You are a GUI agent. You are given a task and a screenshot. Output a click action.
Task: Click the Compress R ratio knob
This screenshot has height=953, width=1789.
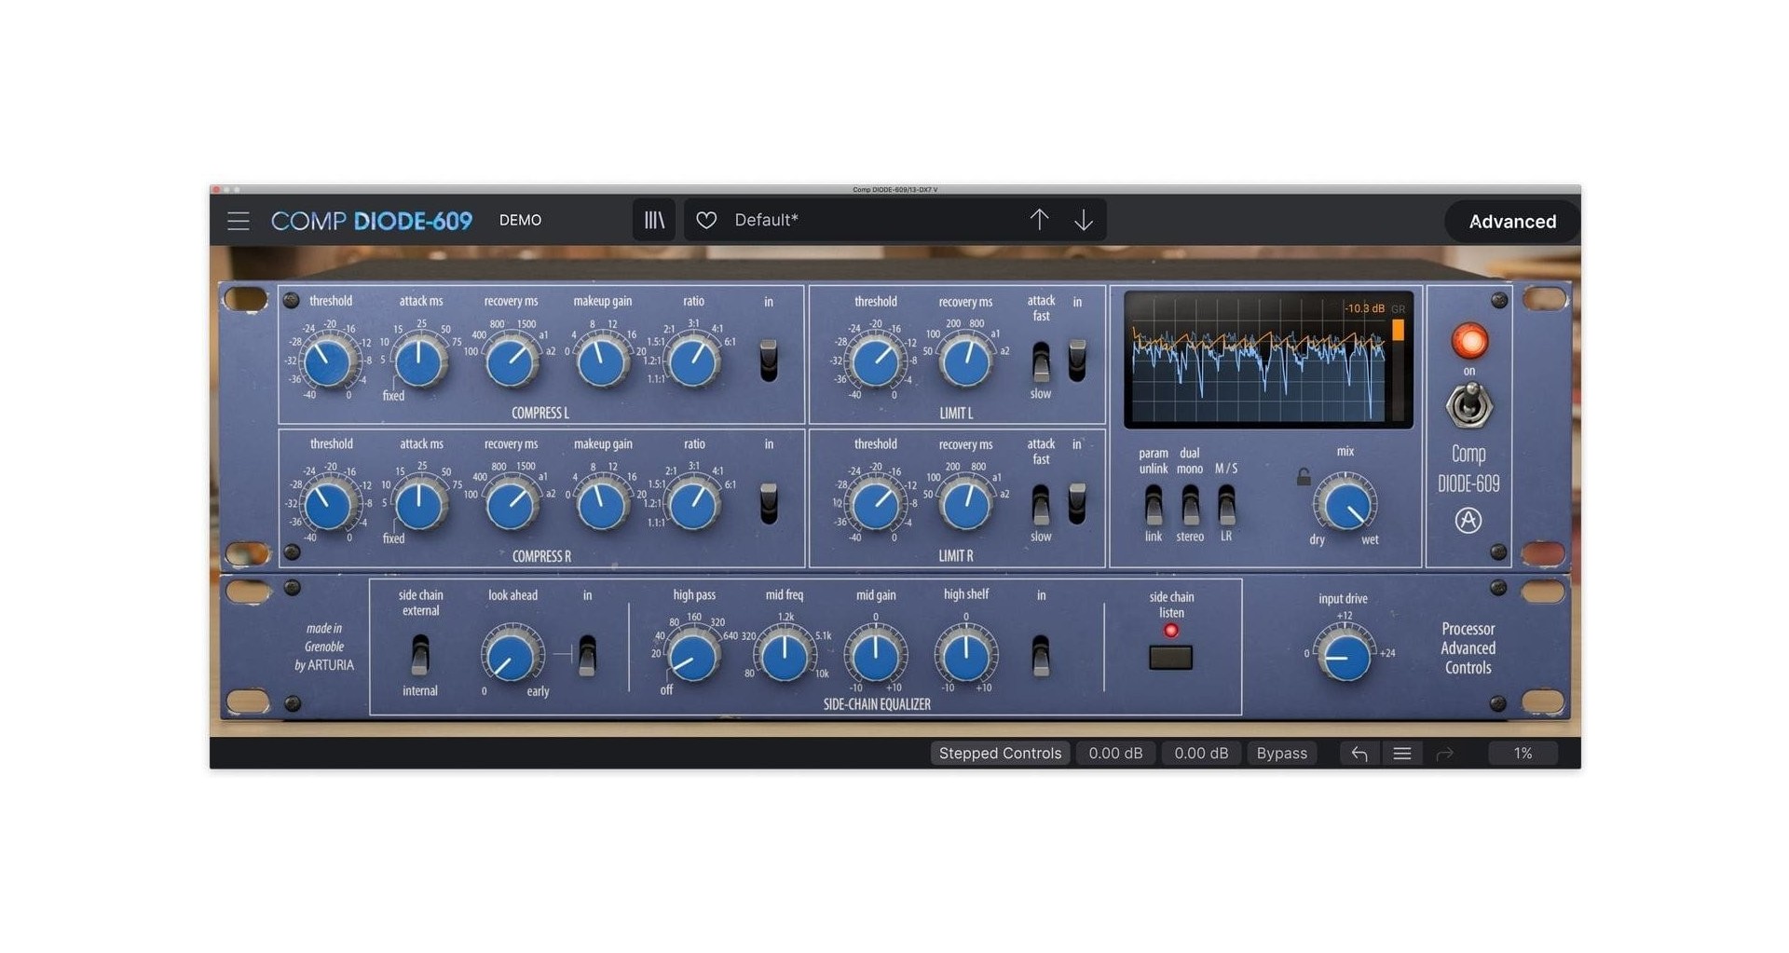694,505
